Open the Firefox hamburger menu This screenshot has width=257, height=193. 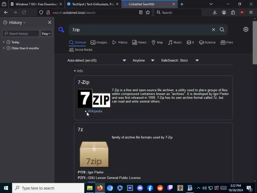pos(251,13)
